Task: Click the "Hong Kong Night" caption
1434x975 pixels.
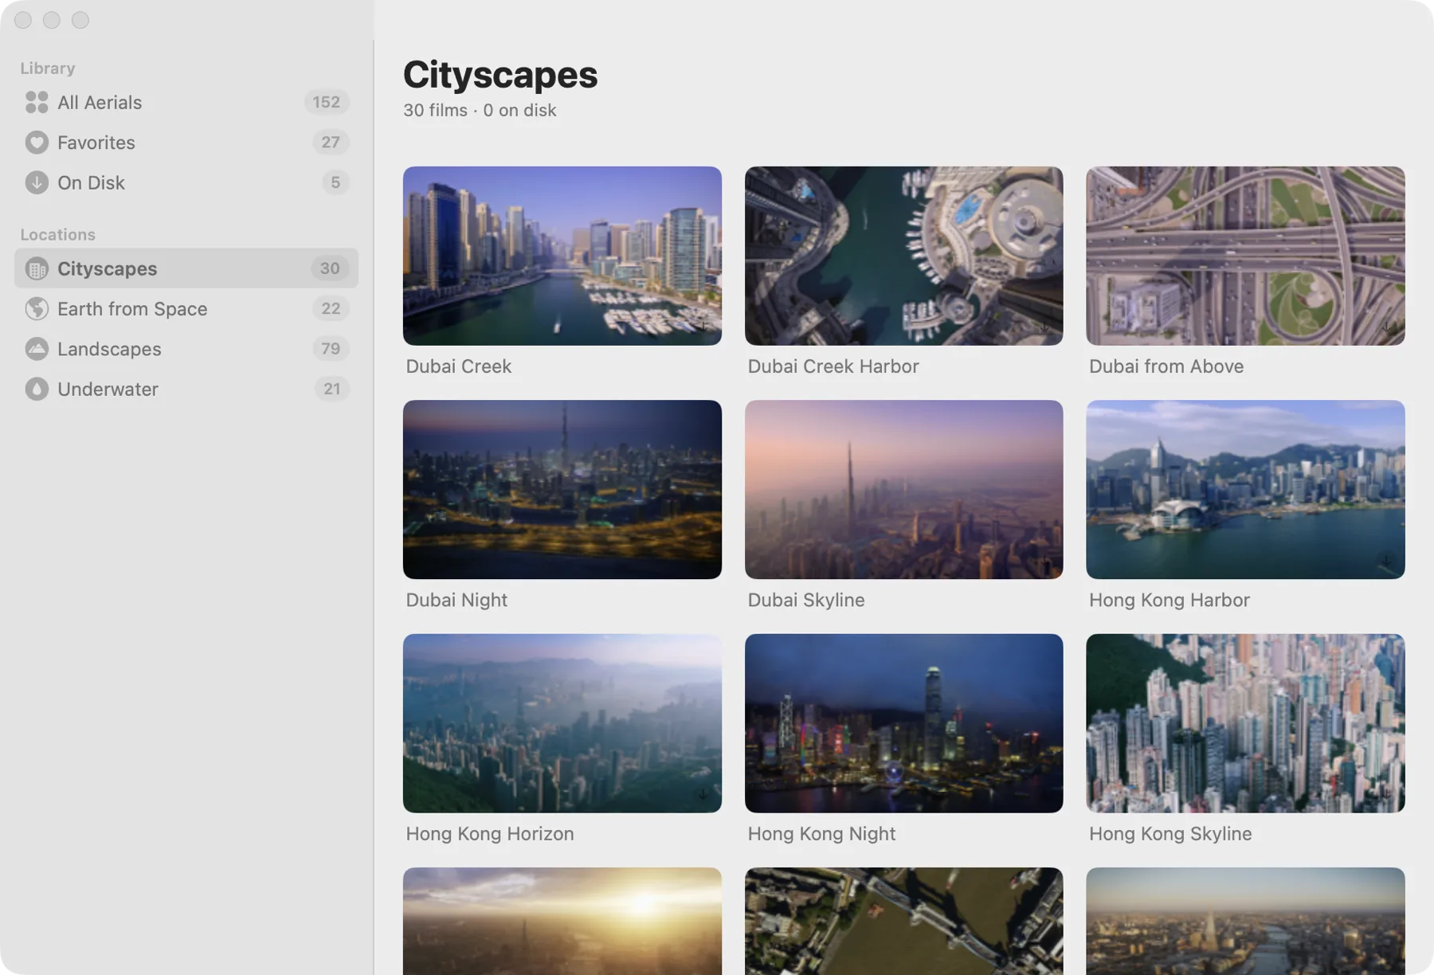Action: point(821,834)
